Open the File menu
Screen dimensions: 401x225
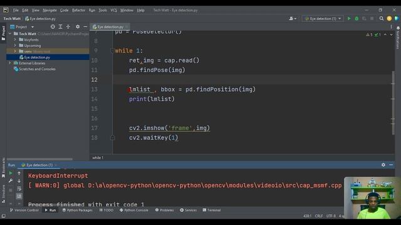[x=16, y=10]
